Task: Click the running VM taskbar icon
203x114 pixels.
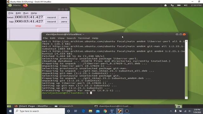Action: point(120,111)
